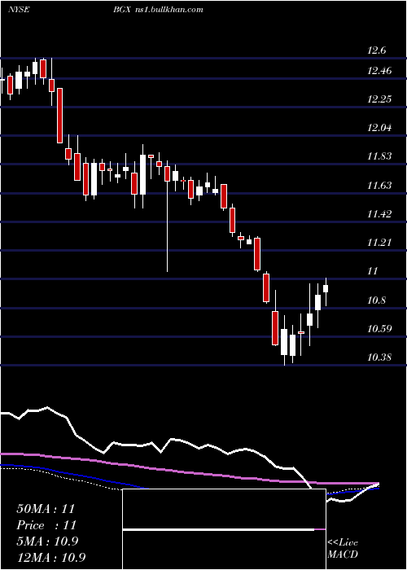The width and height of the screenshot is (407, 570).
Task: Click the 10.59 price axis label
Action: pos(379,329)
